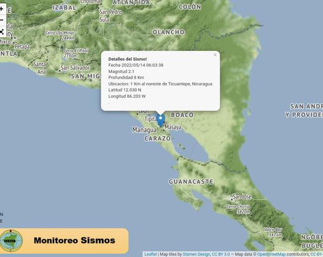Open the CC BY 3.0 license link
The image size is (323, 257).
[x=221, y=255]
